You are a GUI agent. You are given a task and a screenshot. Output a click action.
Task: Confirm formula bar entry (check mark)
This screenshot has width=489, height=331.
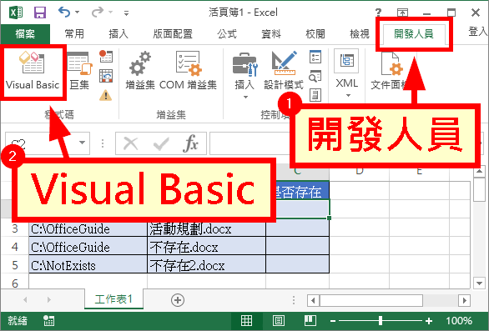click(x=161, y=143)
